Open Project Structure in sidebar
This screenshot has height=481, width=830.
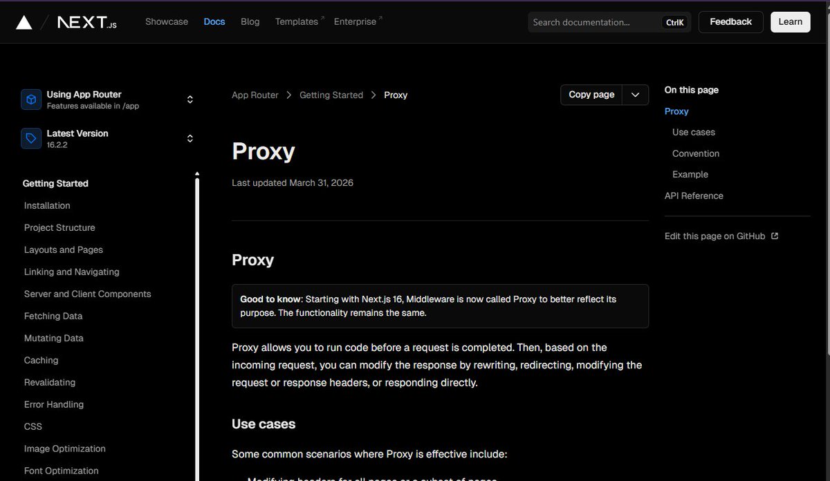tap(59, 227)
